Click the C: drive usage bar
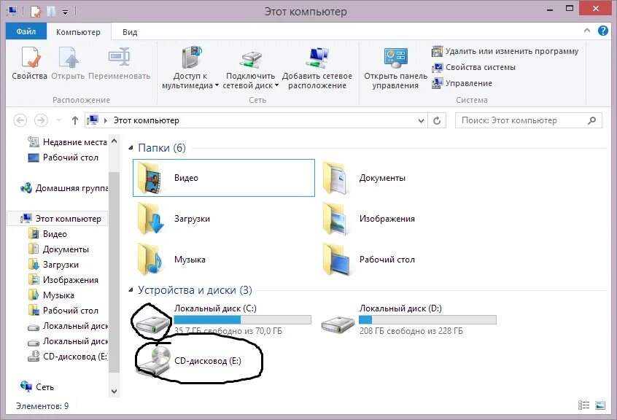Image resolution: width=617 pixels, height=420 pixels. pyautogui.click(x=242, y=319)
